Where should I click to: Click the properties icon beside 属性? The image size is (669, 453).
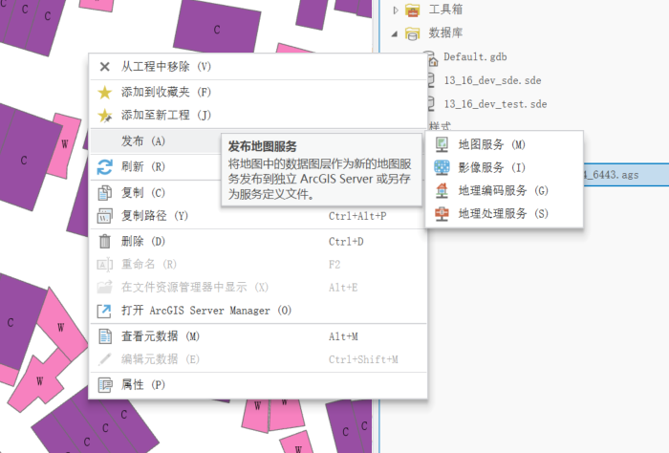pos(105,385)
